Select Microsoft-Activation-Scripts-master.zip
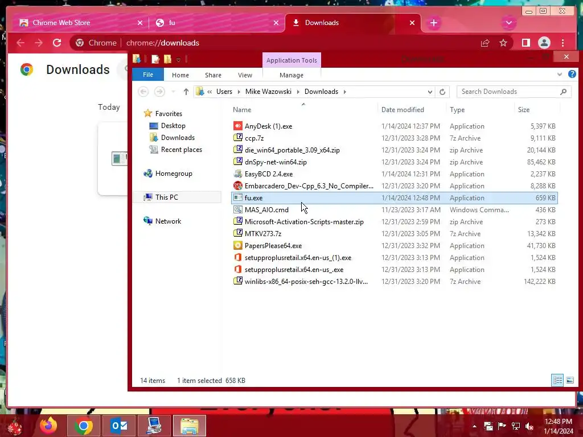 [304, 222]
